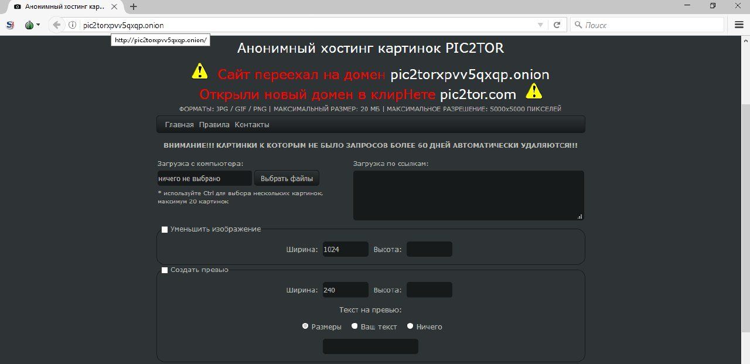750x364 pixels.
Task: Open the browser hamburger menu
Action: [739, 25]
